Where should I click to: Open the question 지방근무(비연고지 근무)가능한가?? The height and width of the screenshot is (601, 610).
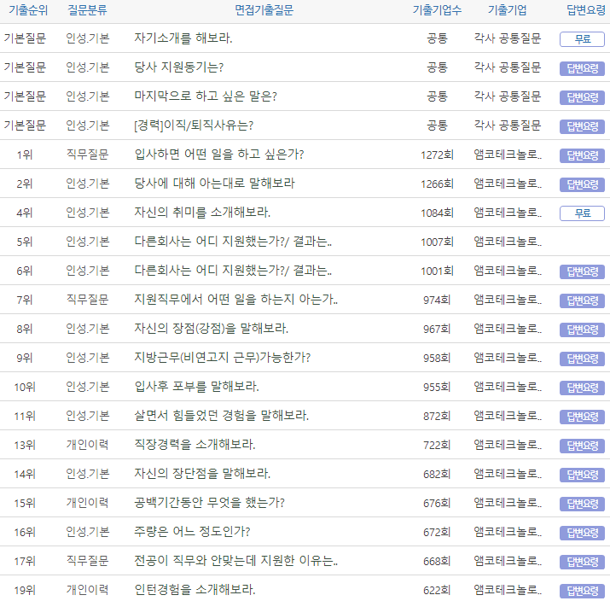click(x=223, y=358)
